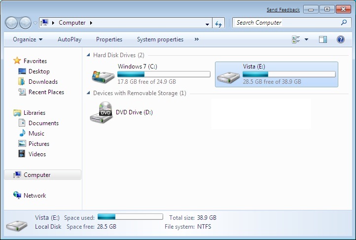Click the Documents library icon
The image size is (356, 240).
click(22, 123)
